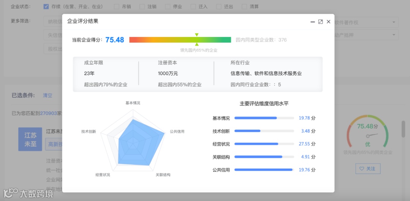
Task: Click the 经营状况 score bar
Action: 264,144
